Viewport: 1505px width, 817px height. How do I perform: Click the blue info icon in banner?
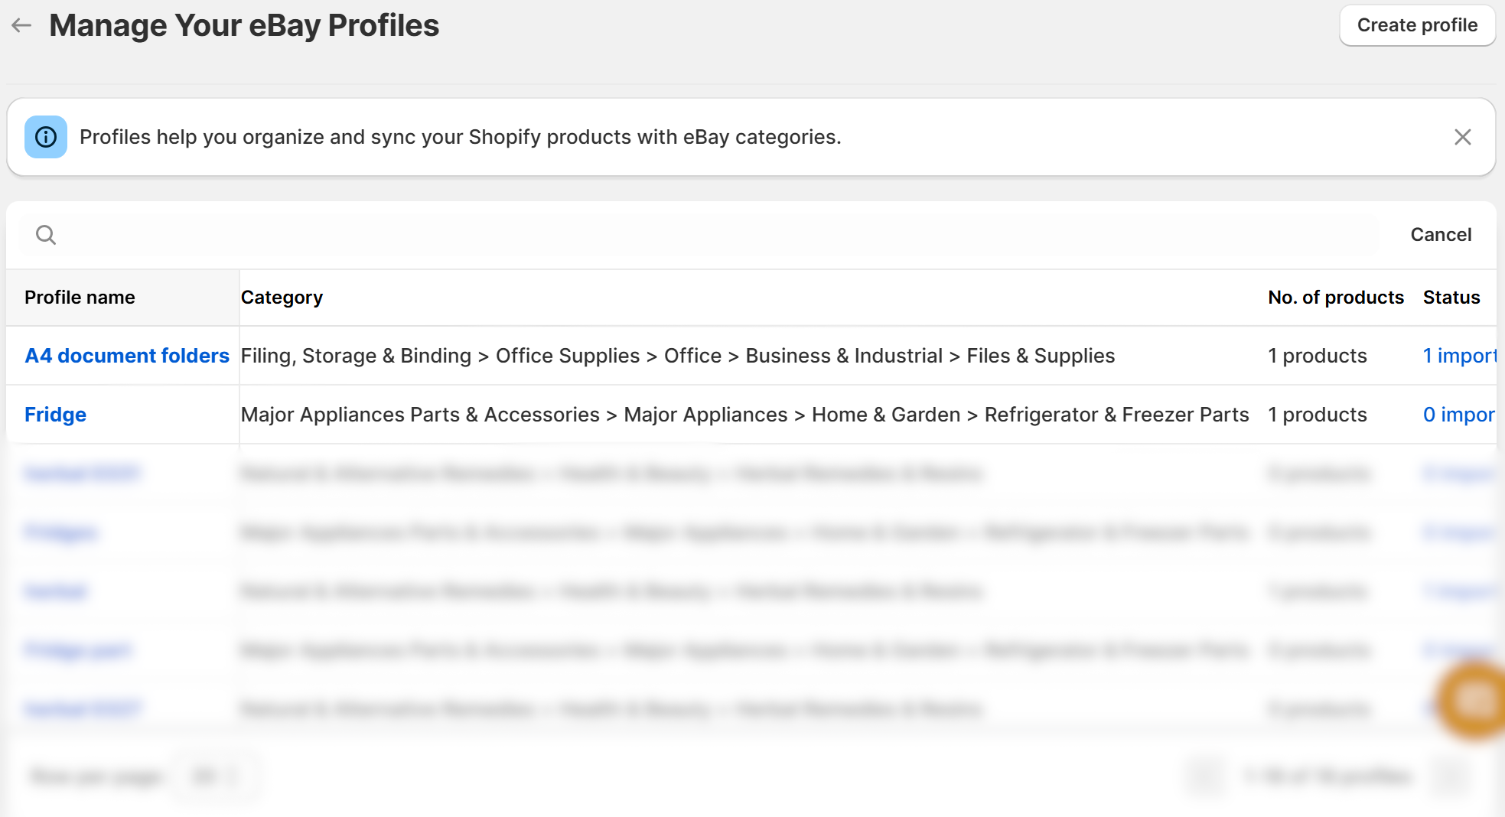click(46, 137)
